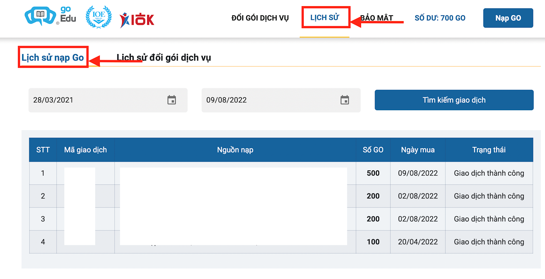Image resolution: width=545 pixels, height=279 pixels.
Task: Click the IOK logo
Action: click(x=137, y=20)
